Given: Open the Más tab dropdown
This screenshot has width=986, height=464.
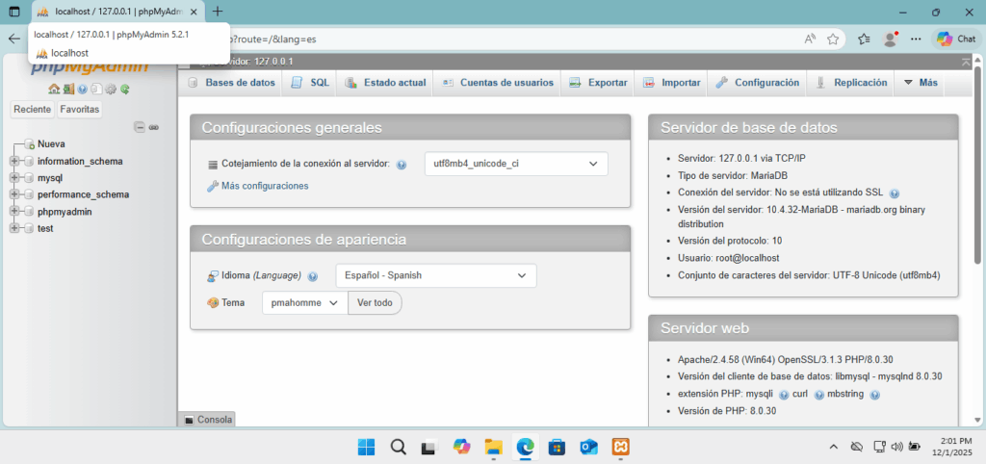Looking at the screenshot, I should (920, 83).
